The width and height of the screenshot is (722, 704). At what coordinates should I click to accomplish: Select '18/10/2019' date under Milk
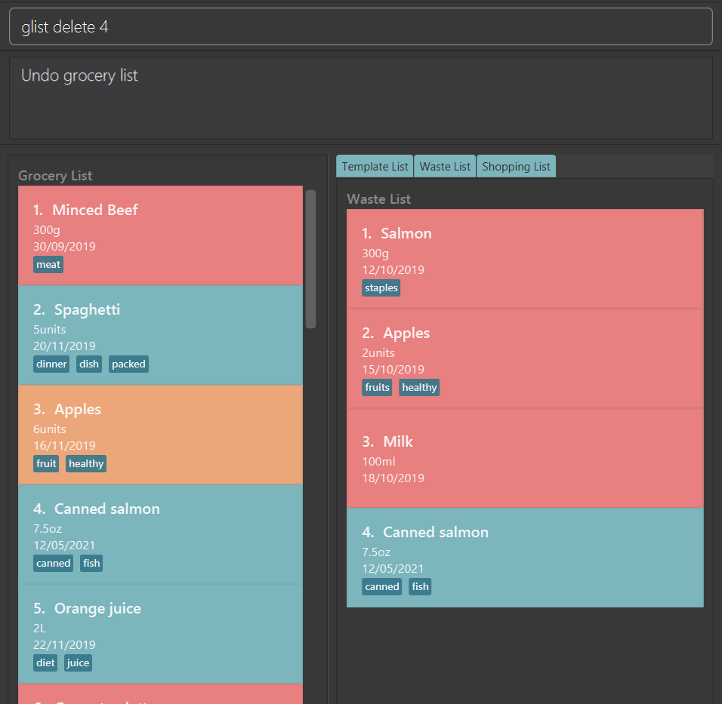393,478
